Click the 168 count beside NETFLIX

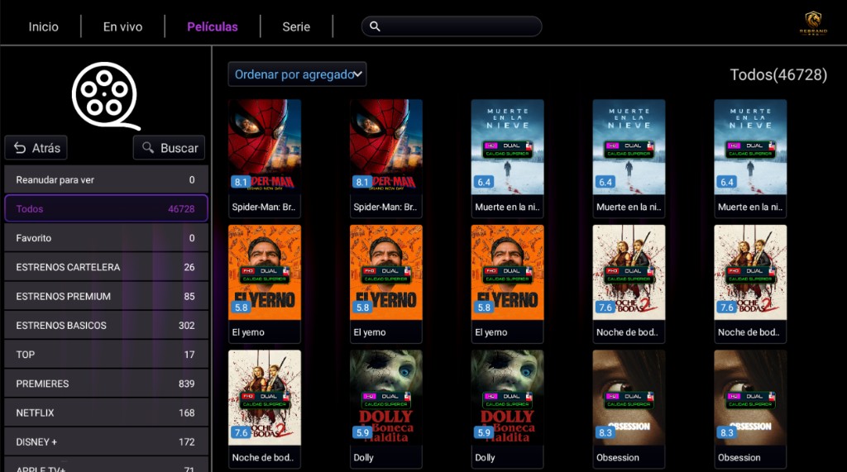pyautogui.click(x=186, y=412)
